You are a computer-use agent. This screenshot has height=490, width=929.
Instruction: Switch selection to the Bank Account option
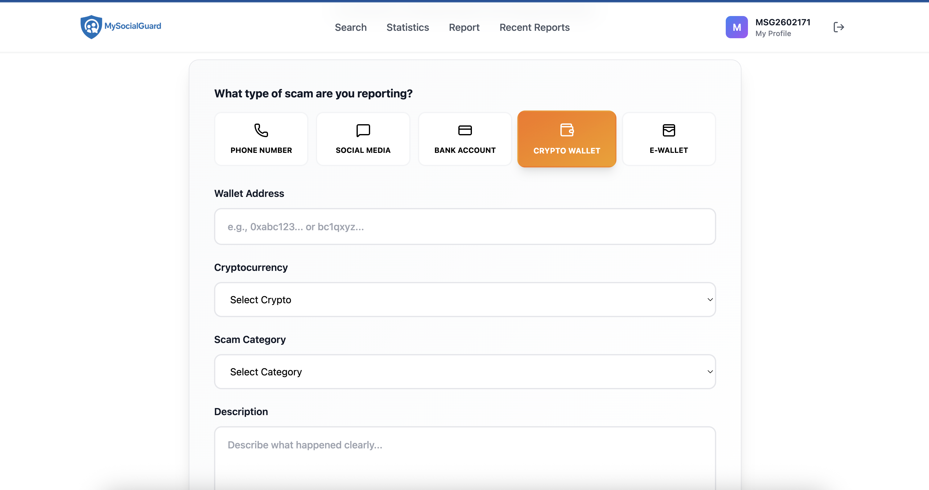464,139
